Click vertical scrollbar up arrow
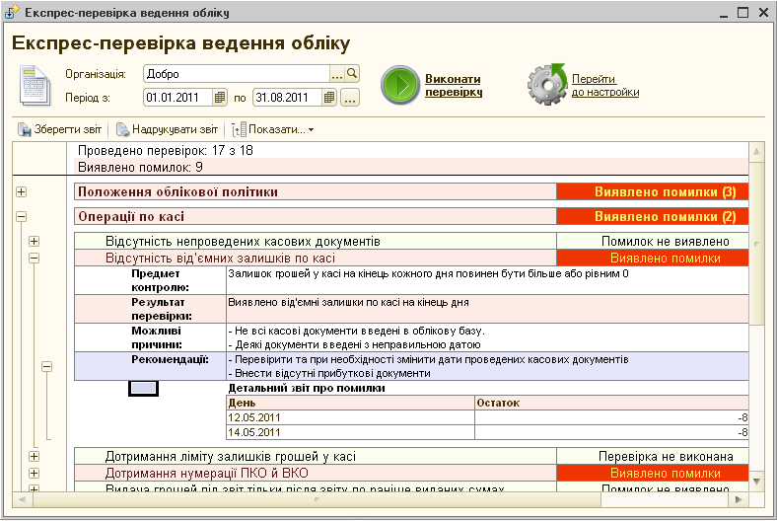Viewport: 777px width, 521px height. pos(756,151)
